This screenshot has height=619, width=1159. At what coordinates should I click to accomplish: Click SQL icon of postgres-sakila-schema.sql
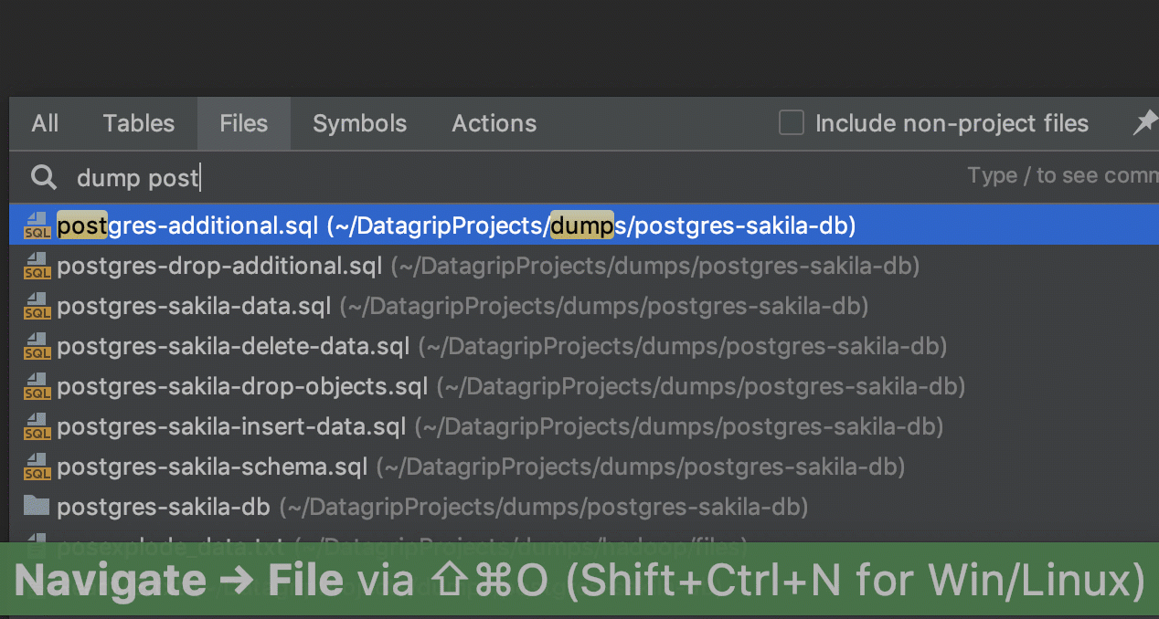[37, 467]
